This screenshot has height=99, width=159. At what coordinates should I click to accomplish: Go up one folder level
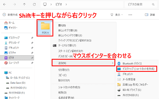pos(24,4)
